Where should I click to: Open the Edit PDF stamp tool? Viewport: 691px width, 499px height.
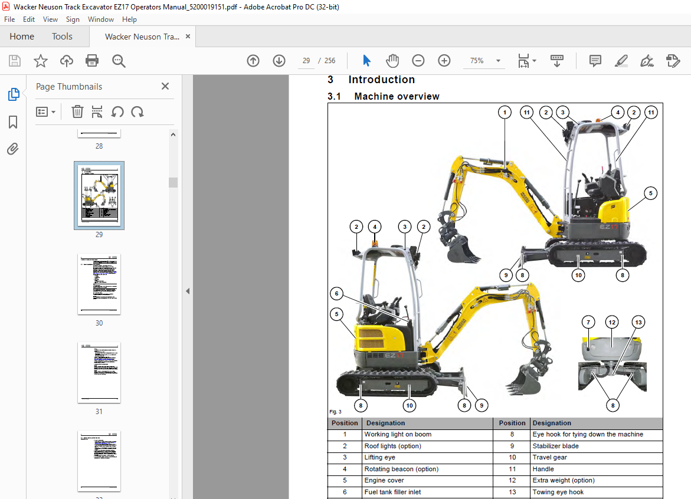coord(673,61)
